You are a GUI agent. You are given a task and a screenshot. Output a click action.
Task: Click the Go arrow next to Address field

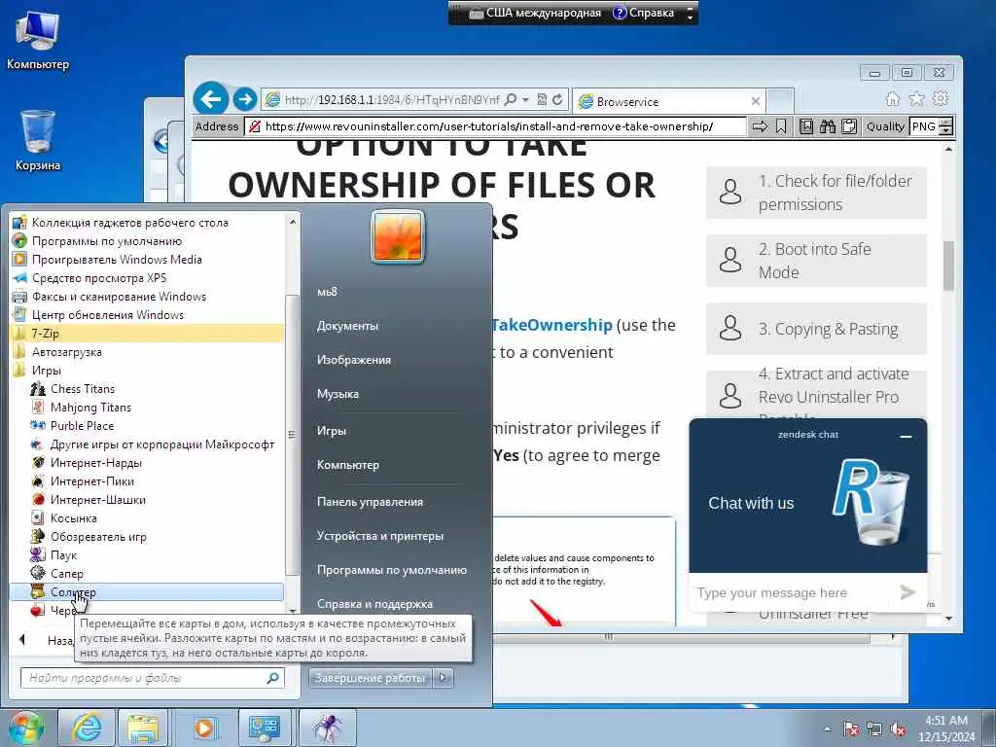pyautogui.click(x=759, y=126)
